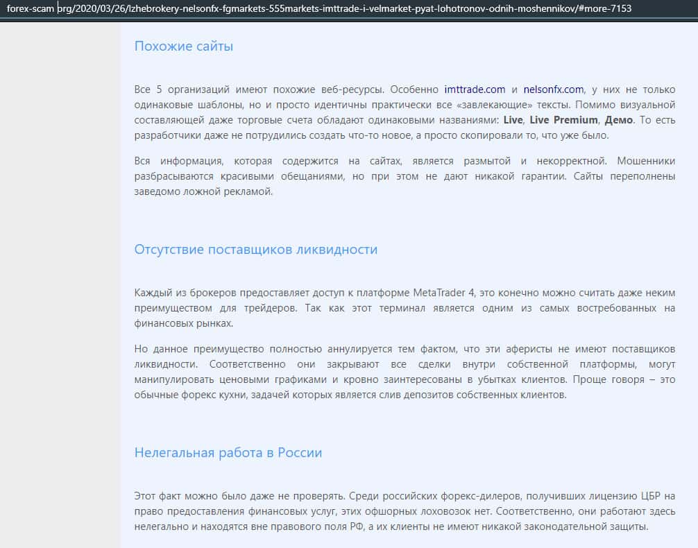Viewport: 698px width, 548px height.
Task: Click the heading 'Отсутствие поставщиков ликвидности'
Action: click(x=255, y=249)
